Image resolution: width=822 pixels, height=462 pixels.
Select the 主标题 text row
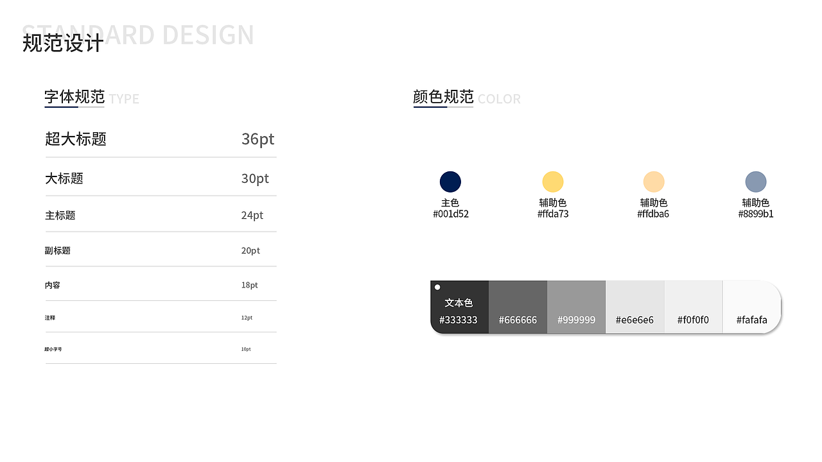(60, 216)
